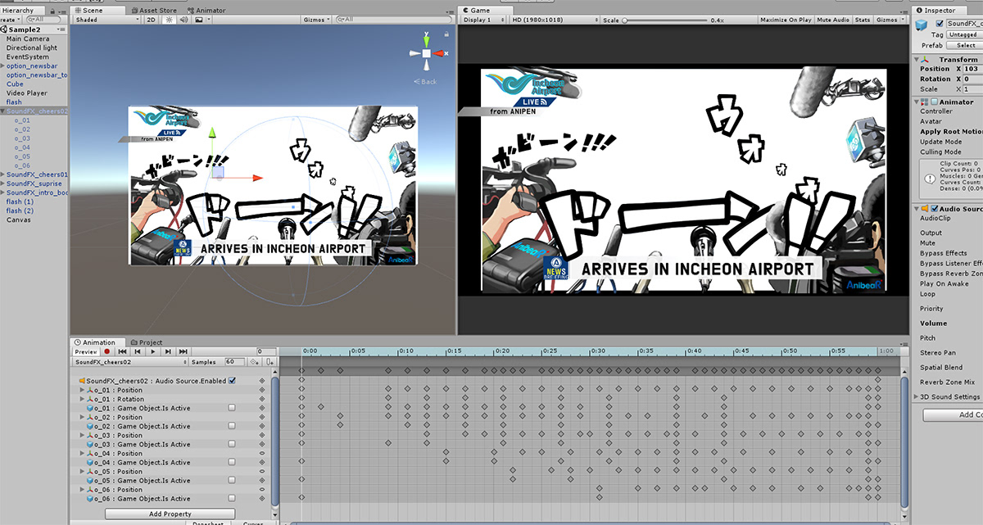
Task: Click keyframe diamond for o_06 Is Active row
Action: [x=261, y=498]
